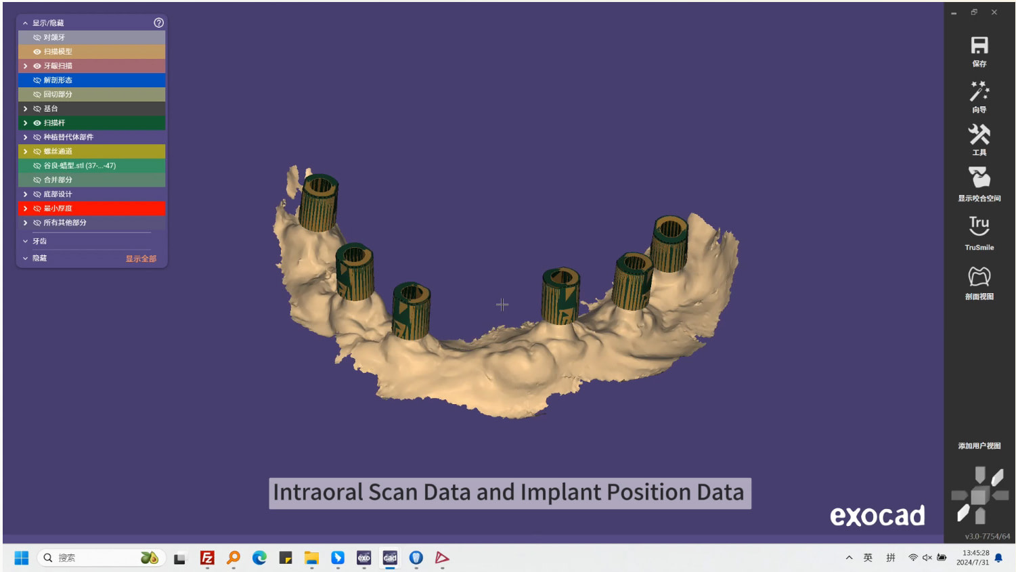Expand the 基台 abutment tree item
Screen dimensions: 1016x572
click(x=25, y=108)
